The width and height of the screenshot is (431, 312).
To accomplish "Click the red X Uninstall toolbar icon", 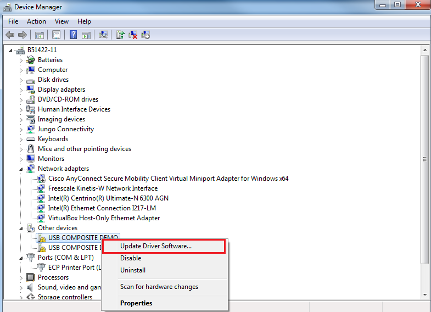I will (133, 35).
